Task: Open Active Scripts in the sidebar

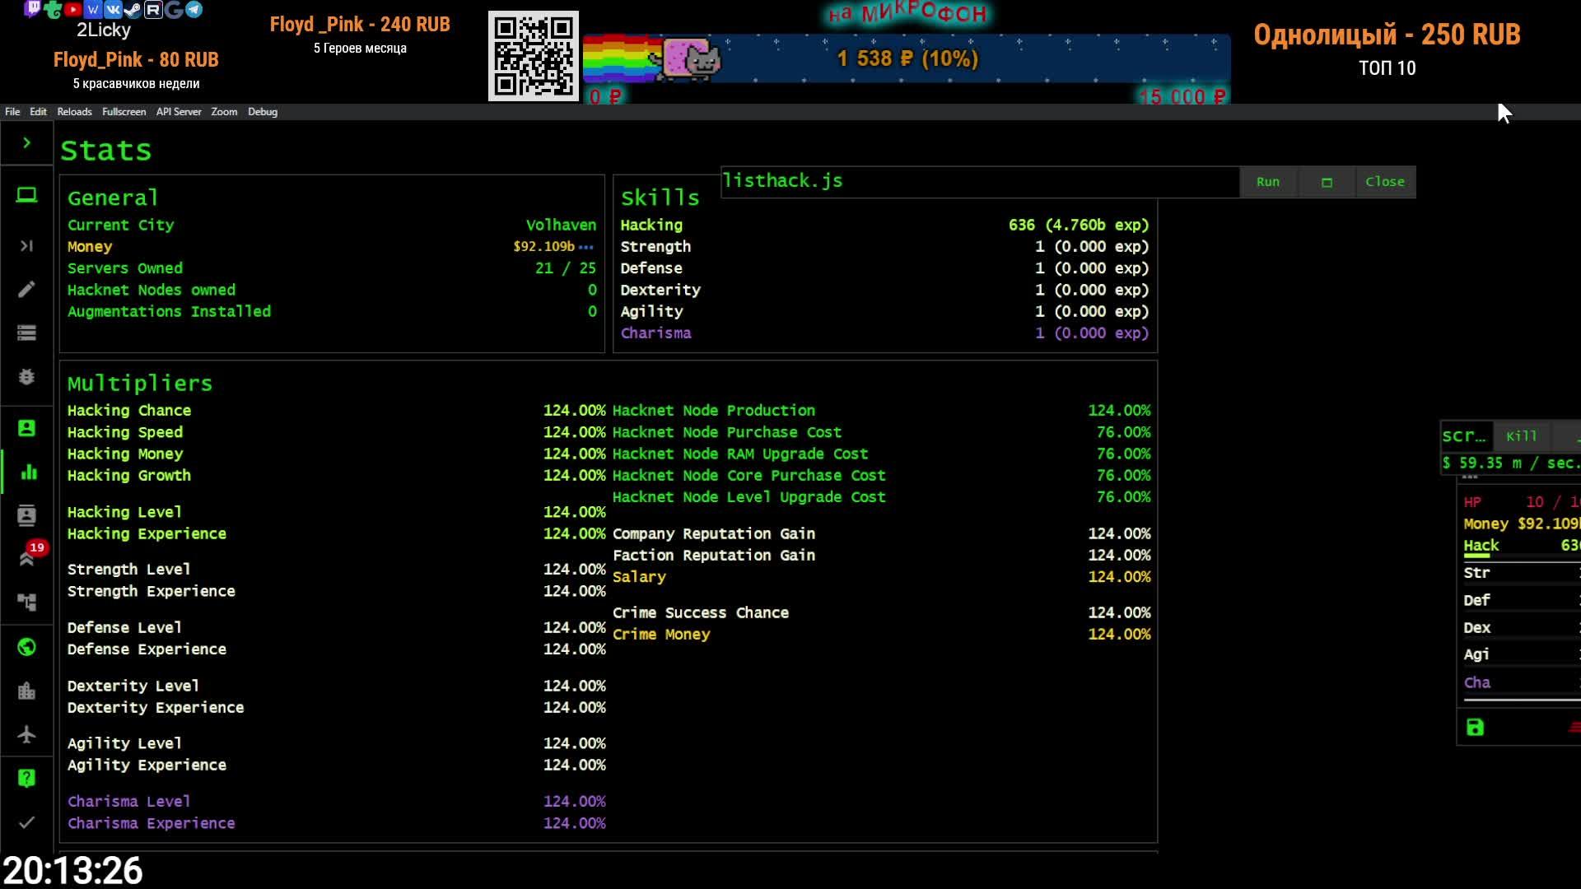Action: point(26,333)
